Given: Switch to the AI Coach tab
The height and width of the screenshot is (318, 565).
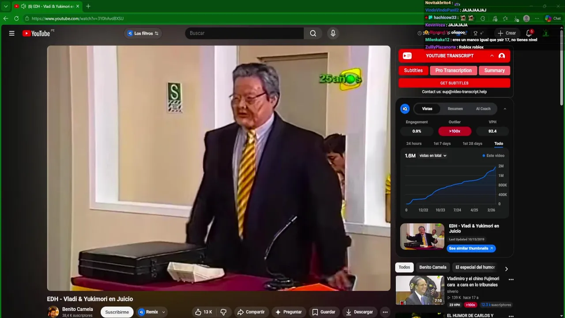Looking at the screenshot, I should [483, 109].
